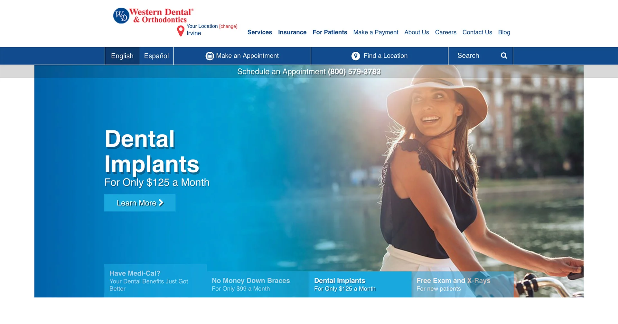Click the red location pin icon
Viewport: 618px width, 324px height.
click(181, 31)
